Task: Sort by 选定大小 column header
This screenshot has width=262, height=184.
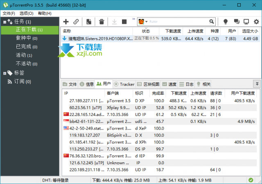Action: [x=249, y=31]
